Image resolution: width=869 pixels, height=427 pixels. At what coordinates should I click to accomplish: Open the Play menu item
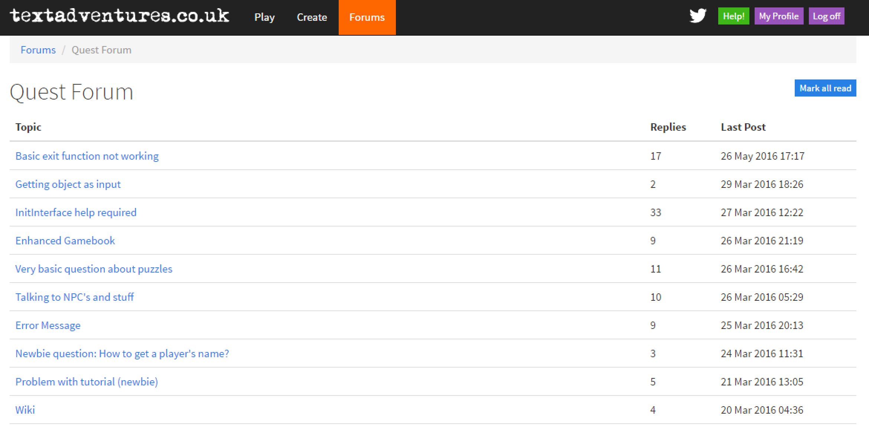click(264, 17)
